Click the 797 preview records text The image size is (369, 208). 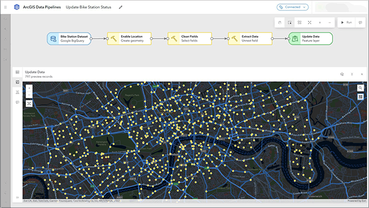pyautogui.click(x=39, y=77)
